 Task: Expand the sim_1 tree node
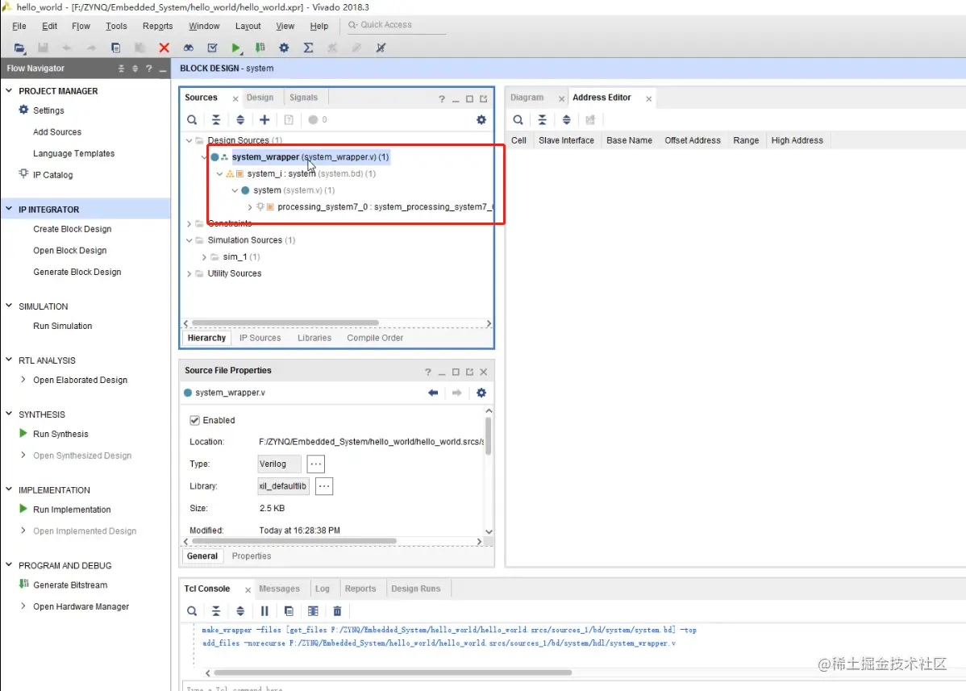tap(204, 257)
